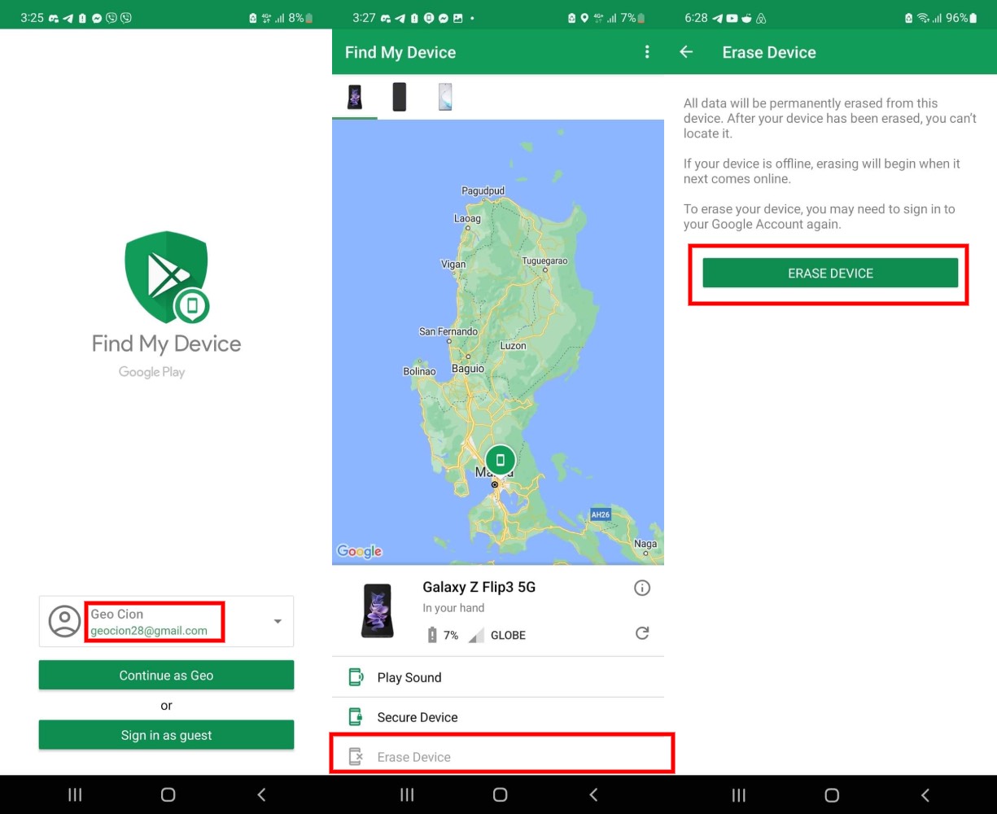The height and width of the screenshot is (814, 997).
Task: Open the three-dot overflow menu
Action: (647, 52)
